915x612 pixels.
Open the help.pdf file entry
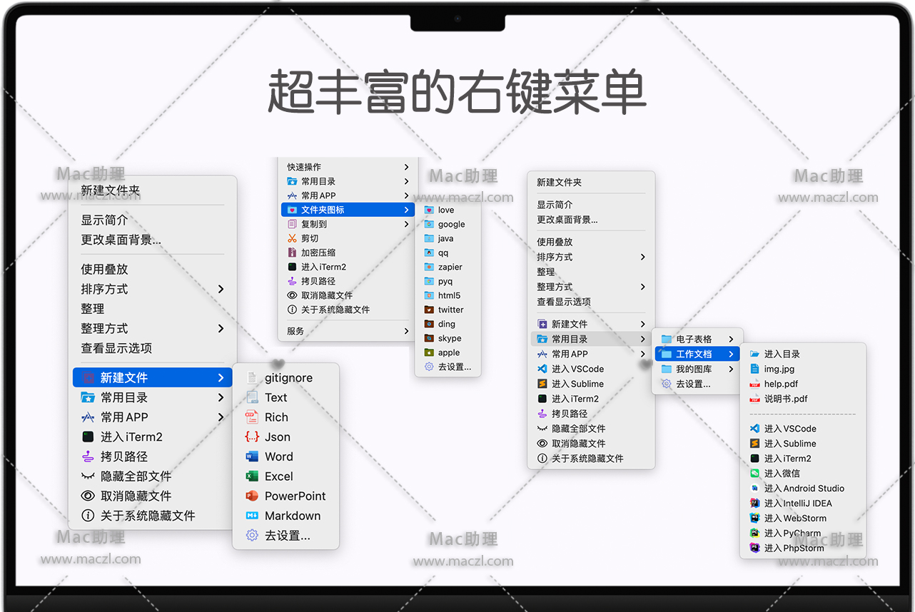(781, 384)
